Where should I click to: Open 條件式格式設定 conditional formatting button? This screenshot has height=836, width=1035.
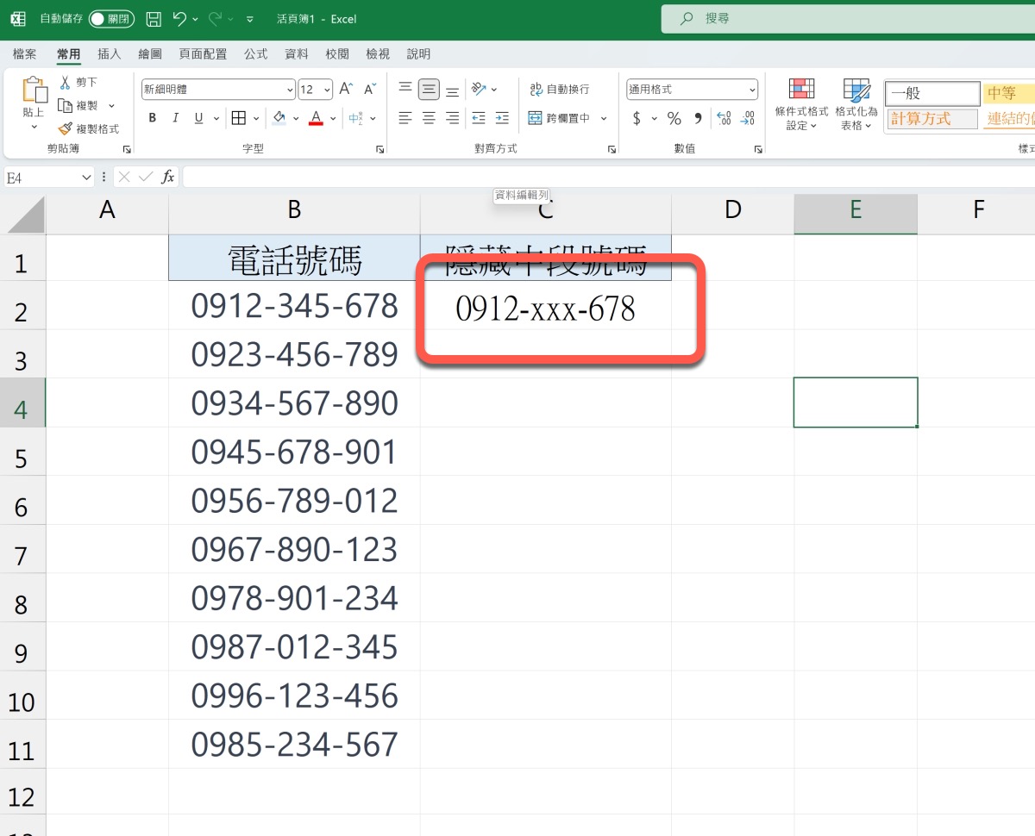801,105
